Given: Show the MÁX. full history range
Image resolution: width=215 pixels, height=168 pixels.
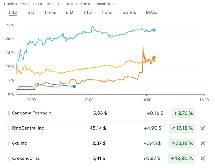Looking at the screenshot, I should click(151, 12).
